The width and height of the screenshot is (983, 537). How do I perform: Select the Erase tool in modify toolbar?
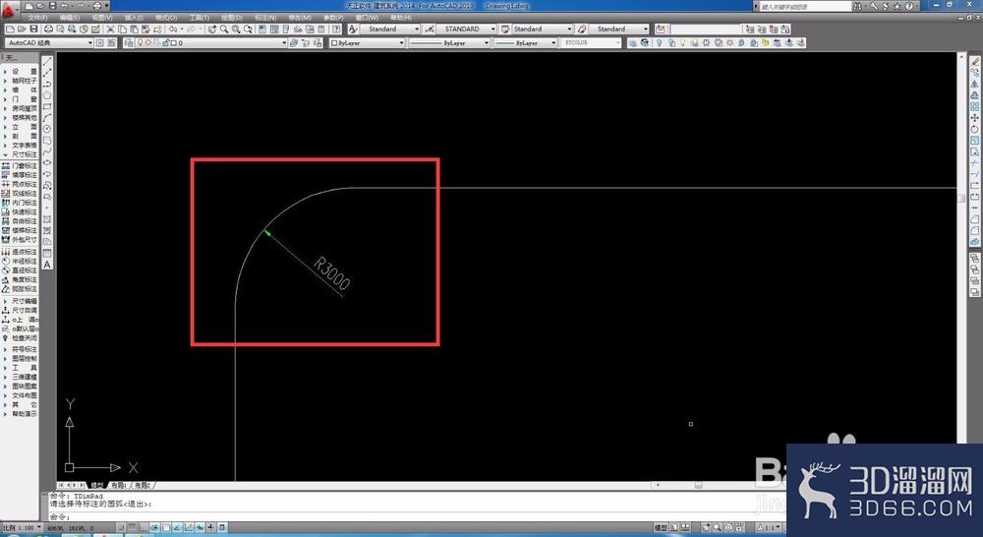coord(974,61)
